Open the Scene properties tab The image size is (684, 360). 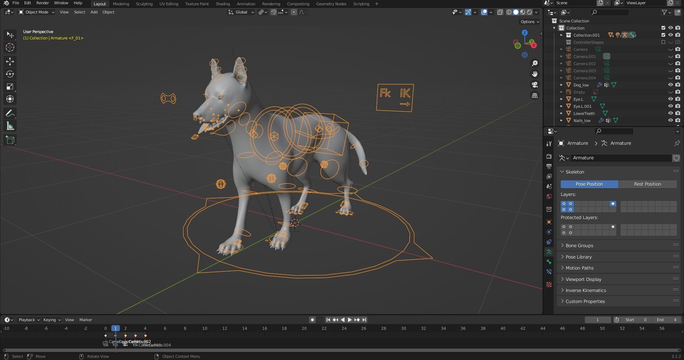point(549,186)
